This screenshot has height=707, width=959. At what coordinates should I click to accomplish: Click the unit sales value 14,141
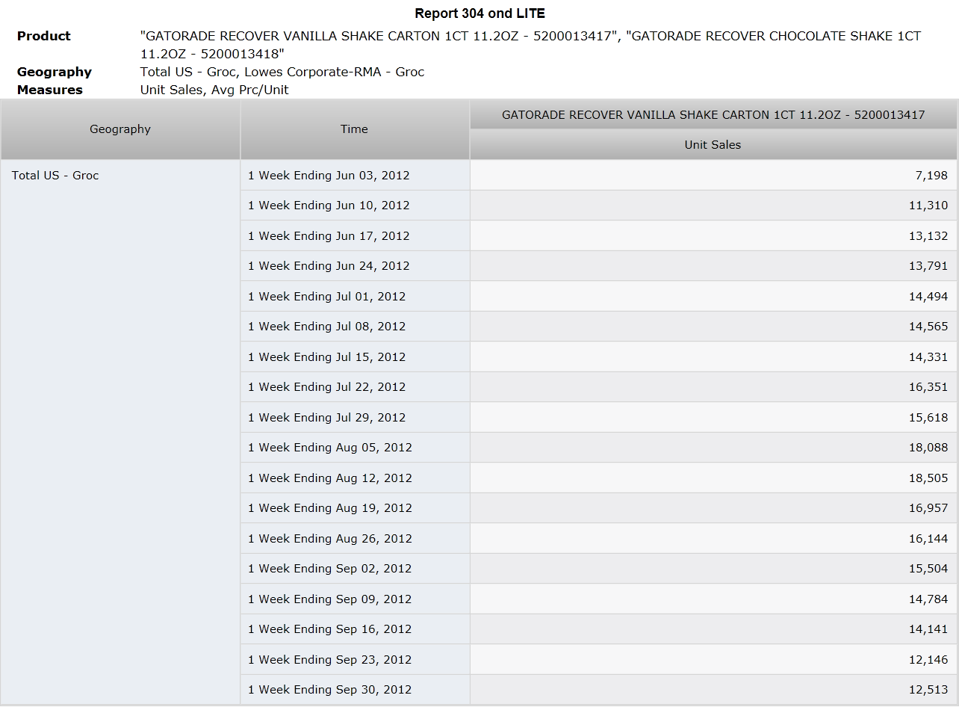928,629
